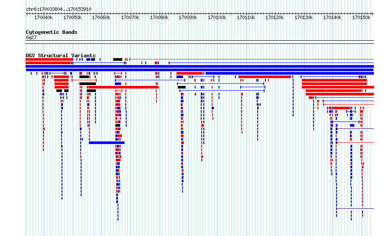The width and height of the screenshot is (386, 236).
Task: Click the chr6:170033804..170153910 region label
Action: coord(59,10)
